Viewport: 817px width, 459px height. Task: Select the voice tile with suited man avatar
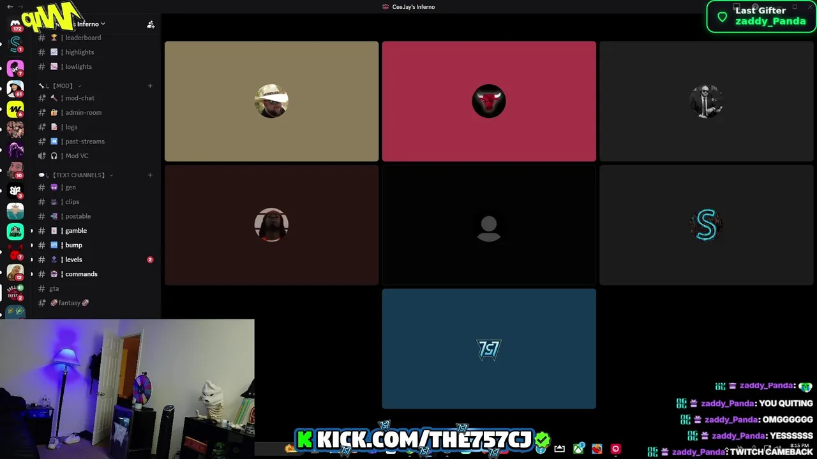pos(707,101)
